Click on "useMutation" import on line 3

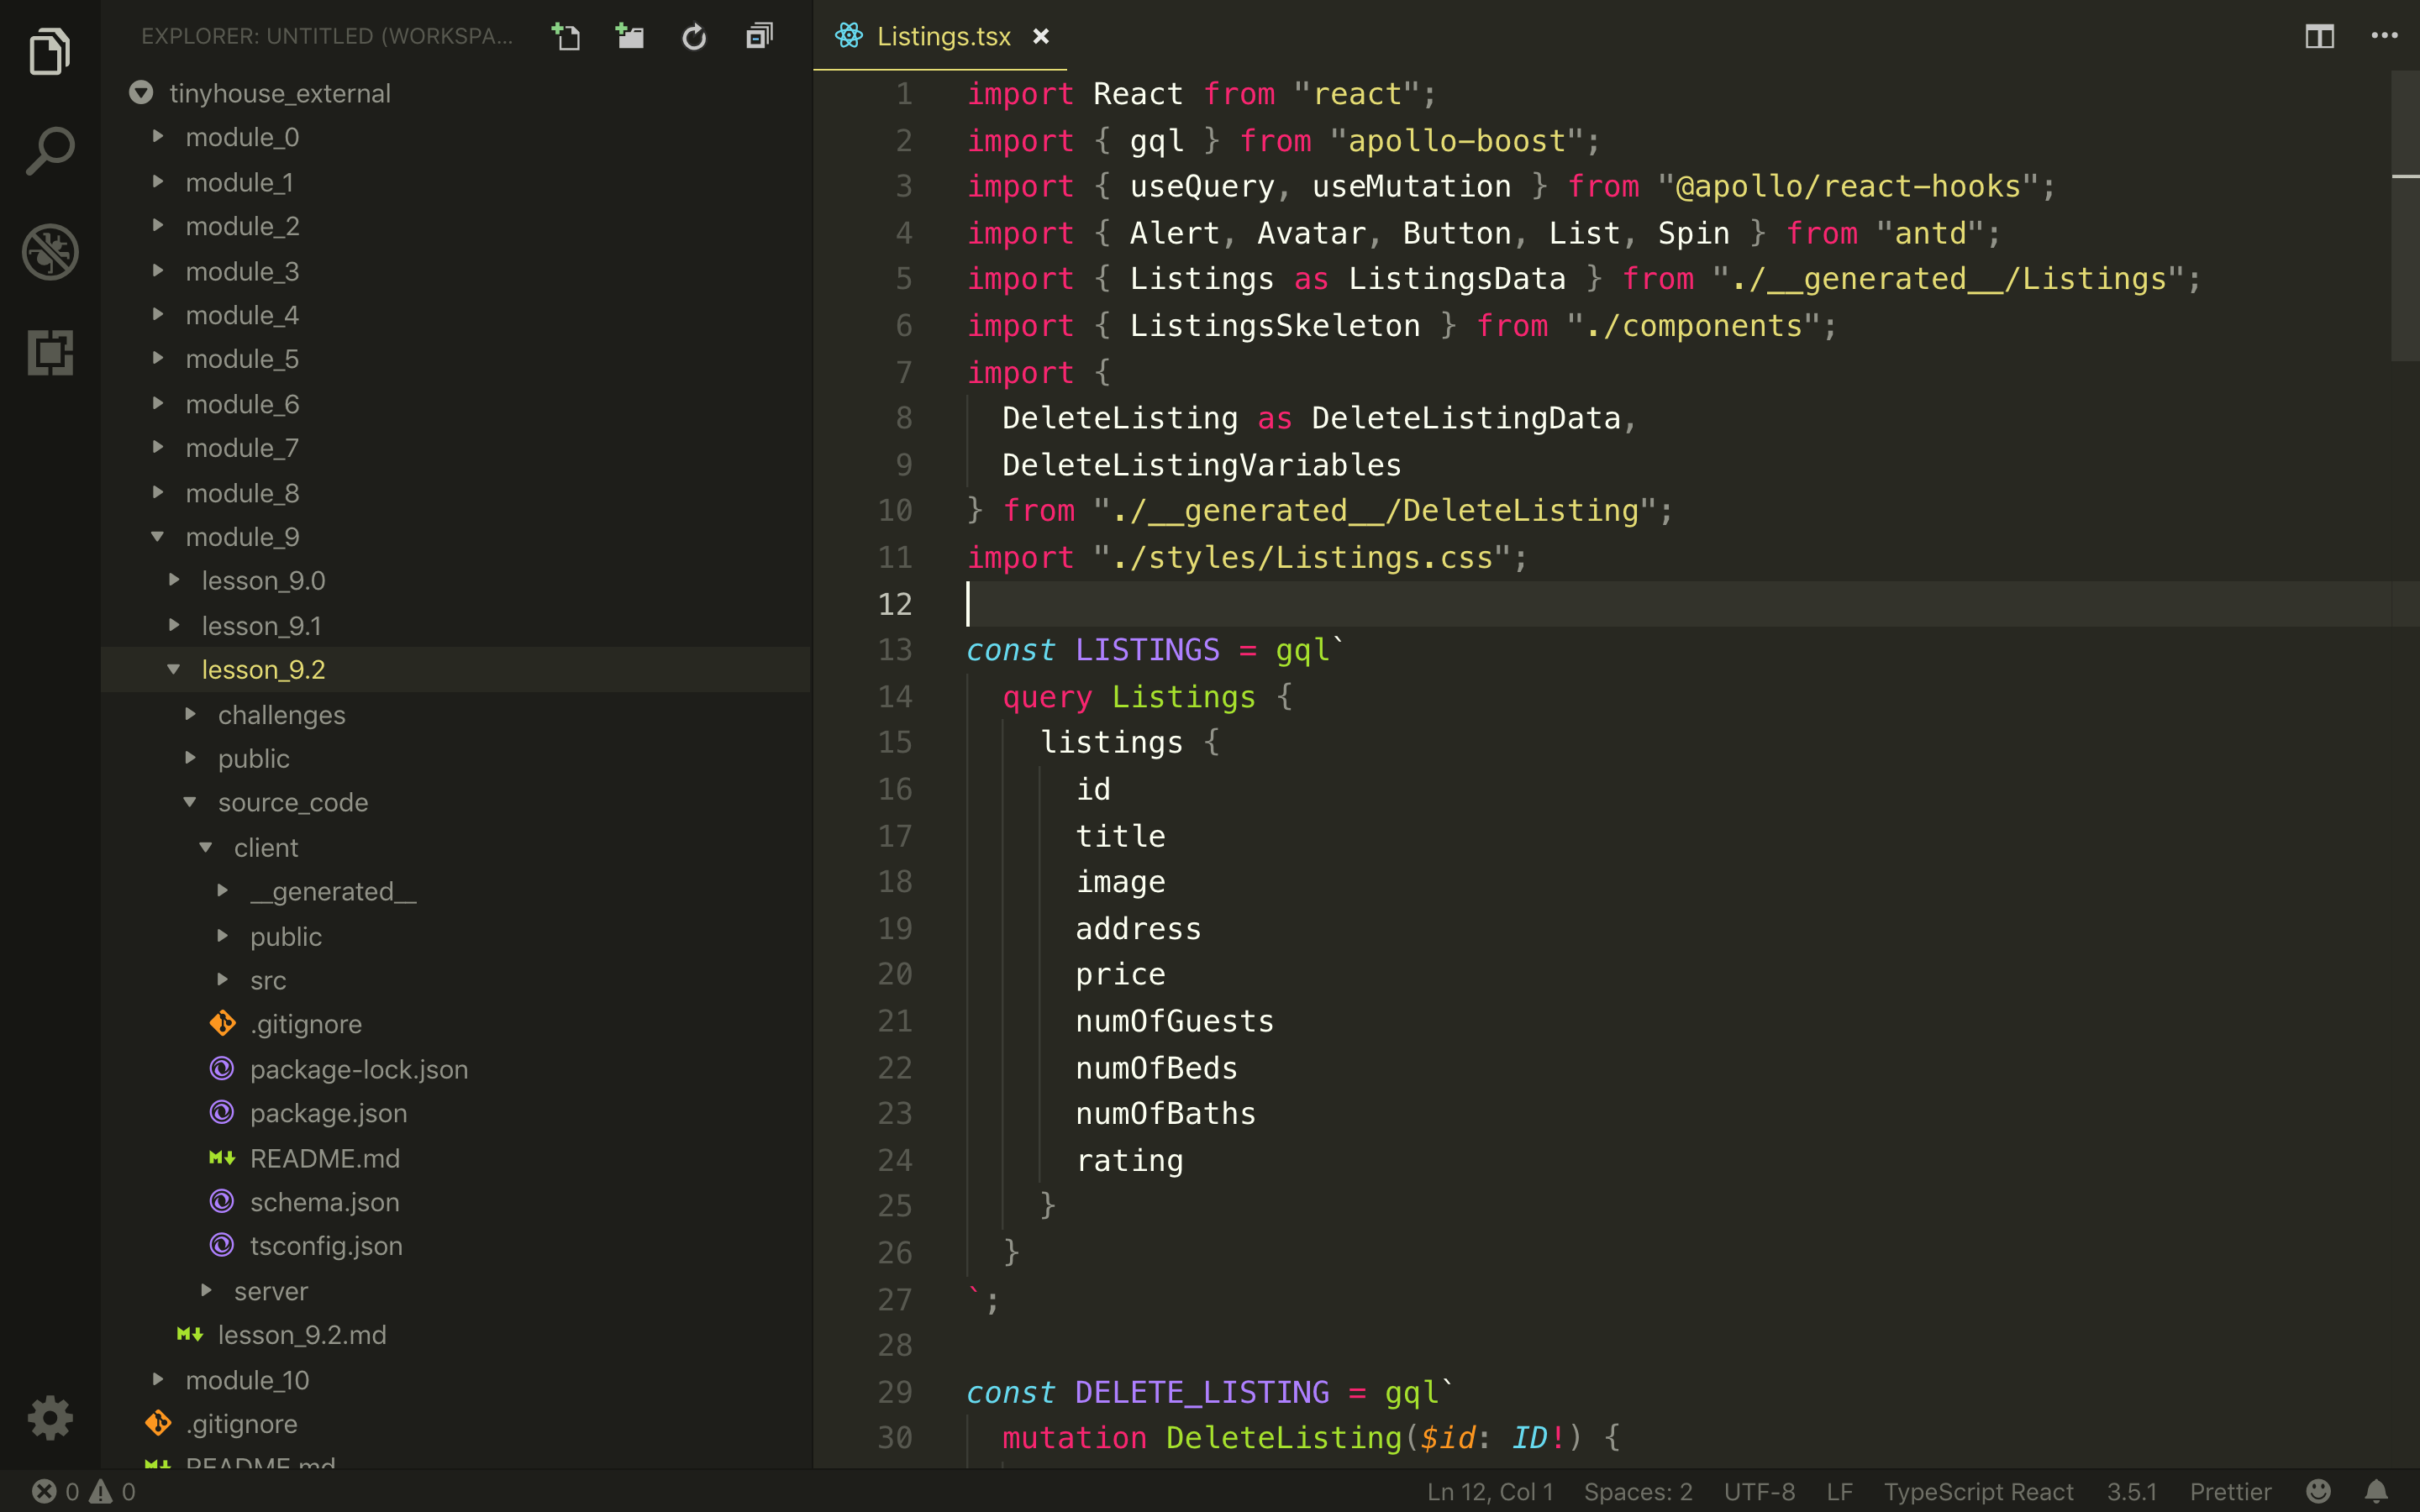(1411, 186)
